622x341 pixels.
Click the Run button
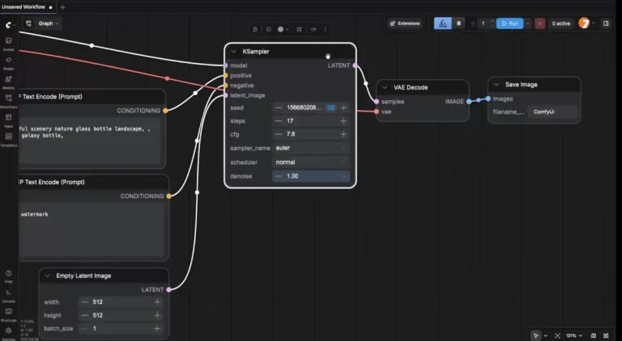click(x=509, y=23)
